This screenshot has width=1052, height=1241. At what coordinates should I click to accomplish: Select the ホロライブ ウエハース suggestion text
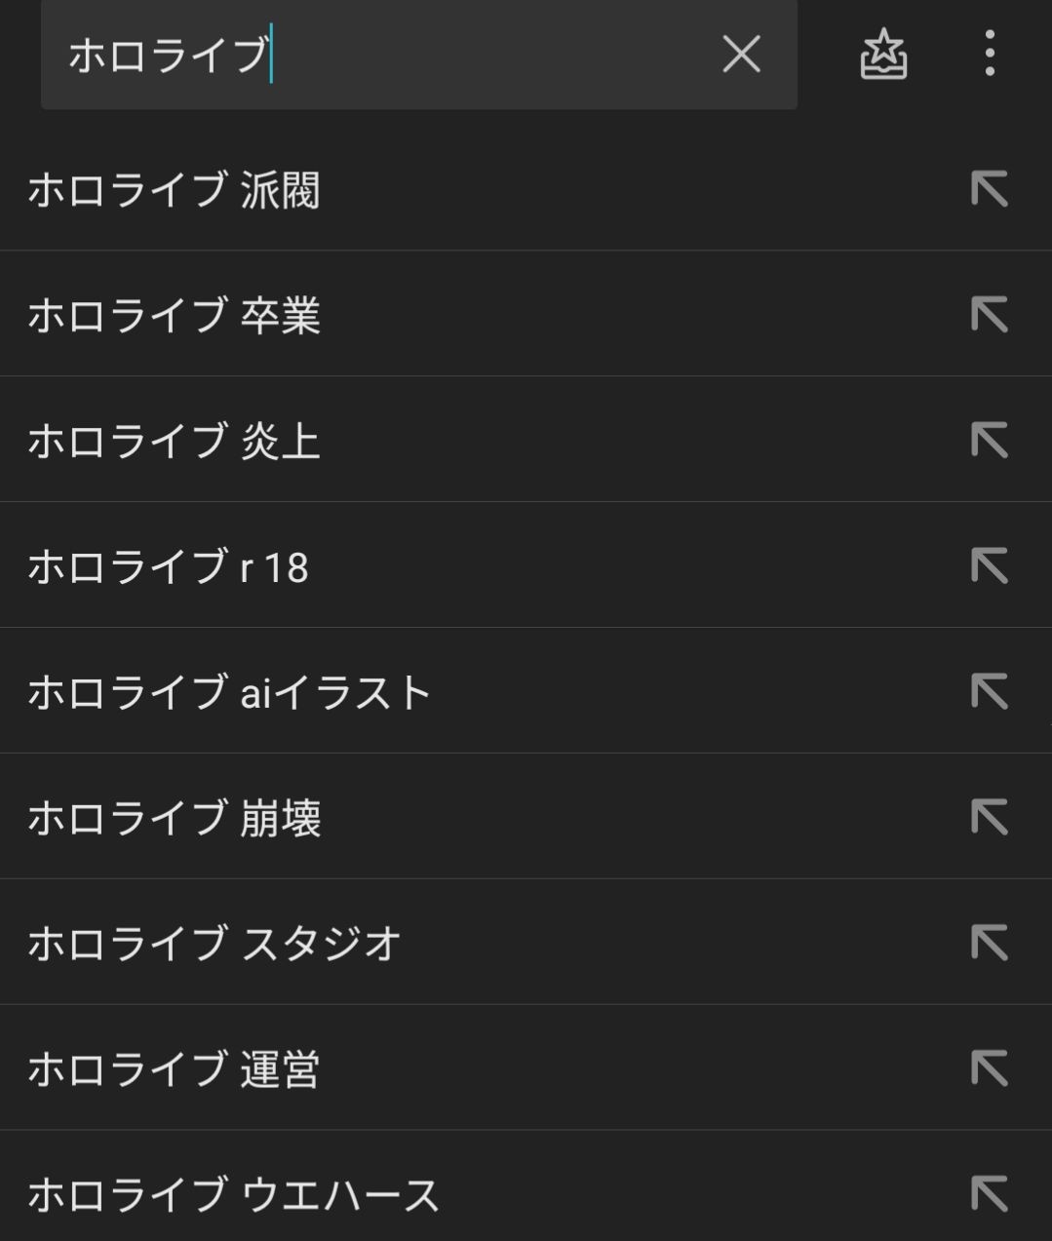pyautogui.click(x=234, y=1195)
